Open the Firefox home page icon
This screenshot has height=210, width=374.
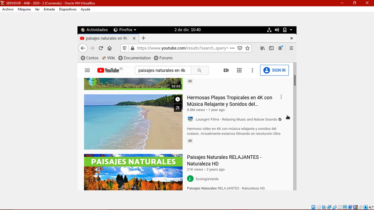110,48
